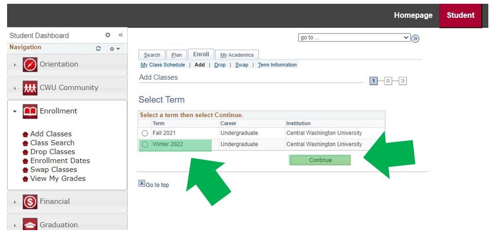Click the Term column header
This screenshot has height=239, width=494.
[x=158, y=123]
